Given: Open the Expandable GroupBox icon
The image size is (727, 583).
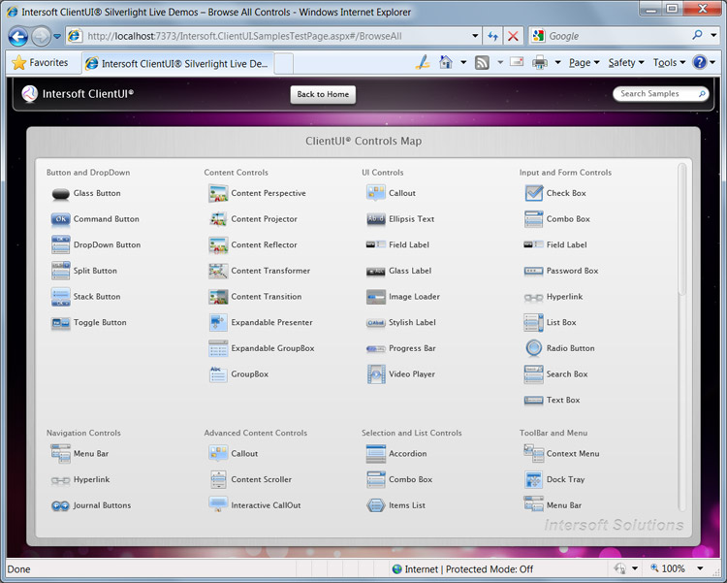Looking at the screenshot, I should coord(218,348).
